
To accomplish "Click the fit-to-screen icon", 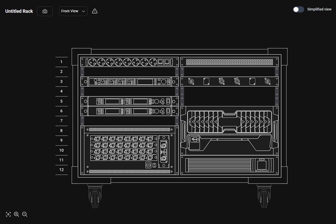I will click(8, 214).
